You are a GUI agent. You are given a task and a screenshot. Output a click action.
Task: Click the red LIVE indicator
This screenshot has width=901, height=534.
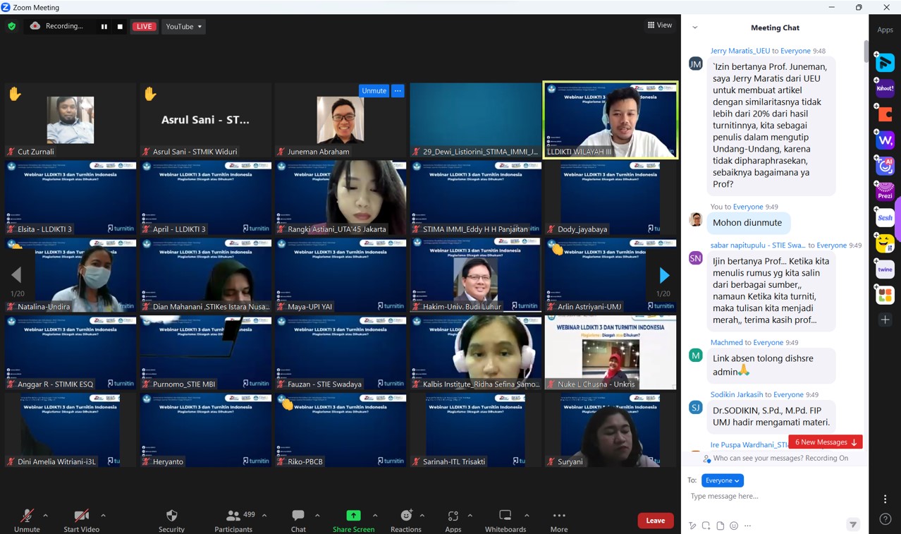click(144, 27)
